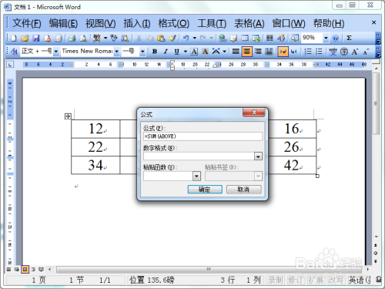385x289 pixels.
Task: Shrink font size with A down icon
Action: point(366,52)
